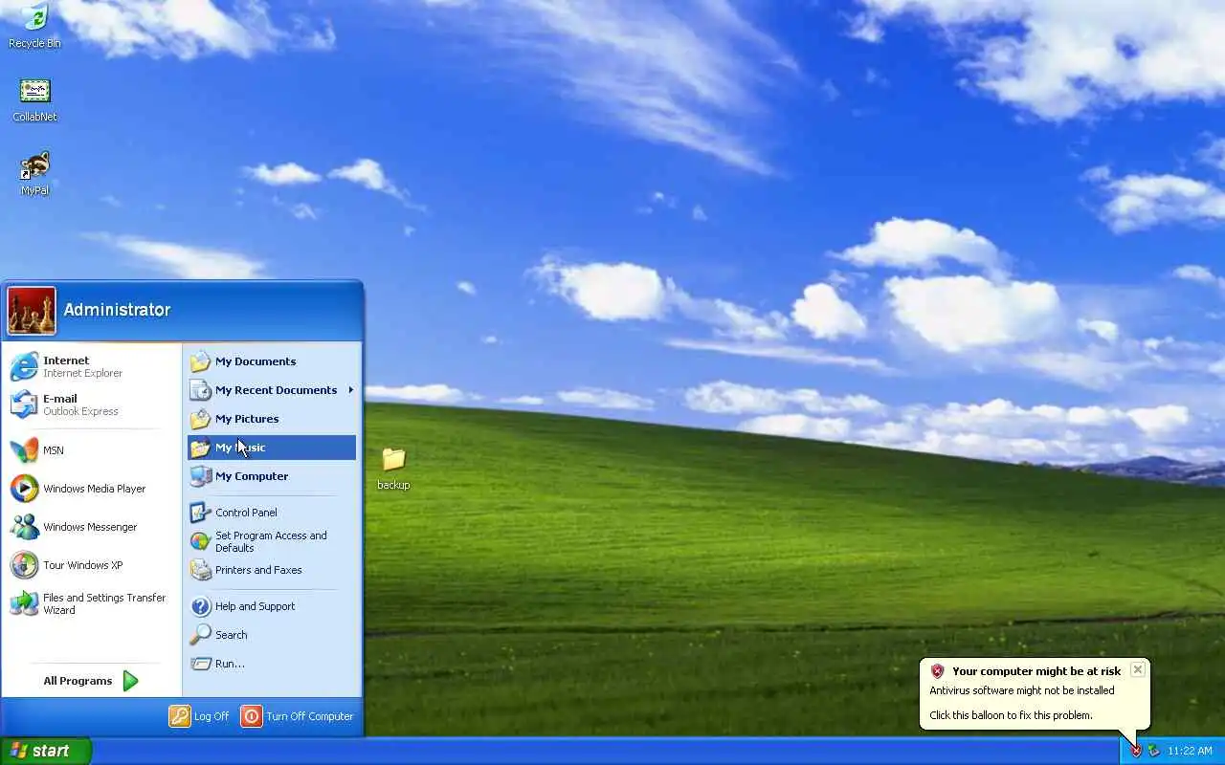Screen dimensions: 1225x765
Task: Click the green start button
Action: 46,751
